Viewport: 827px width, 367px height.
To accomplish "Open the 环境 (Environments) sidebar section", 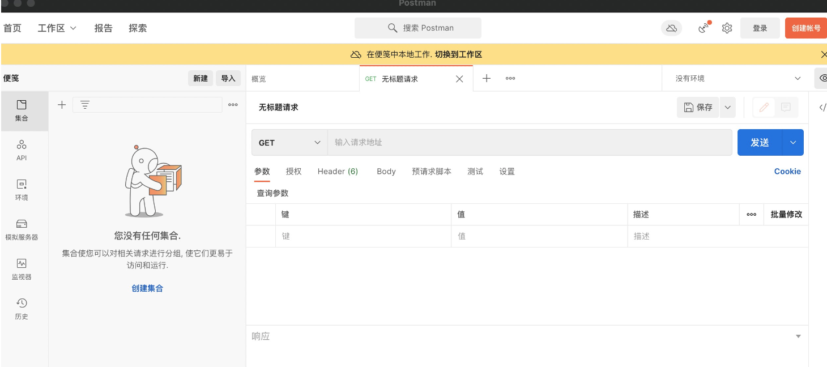I will tap(22, 190).
